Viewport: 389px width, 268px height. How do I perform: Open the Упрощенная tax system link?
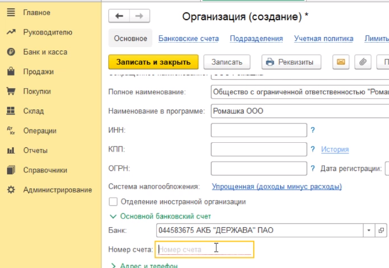[x=276, y=186]
